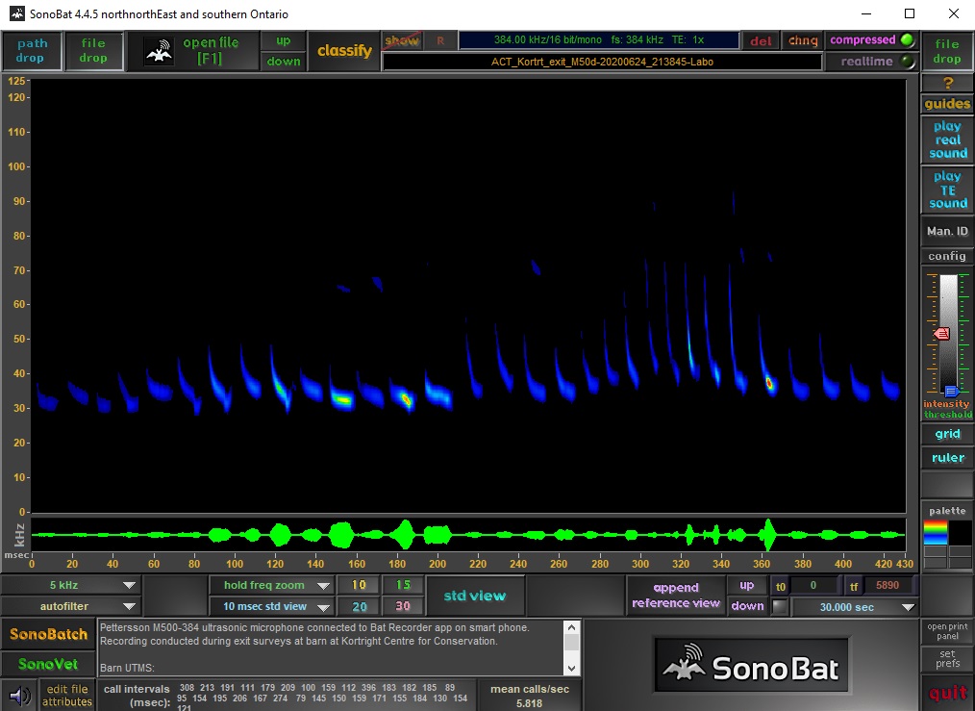Click the chng button
975x711 pixels.
(x=803, y=41)
